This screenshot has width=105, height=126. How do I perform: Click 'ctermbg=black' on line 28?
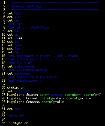tap(52, 99)
